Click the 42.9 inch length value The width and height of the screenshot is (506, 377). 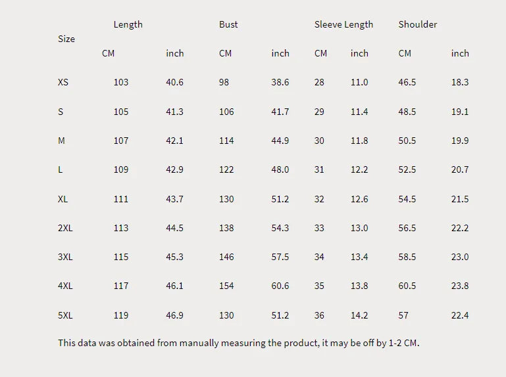click(174, 169)
